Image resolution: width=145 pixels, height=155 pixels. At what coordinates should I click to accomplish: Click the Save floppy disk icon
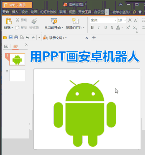point(11,37)
